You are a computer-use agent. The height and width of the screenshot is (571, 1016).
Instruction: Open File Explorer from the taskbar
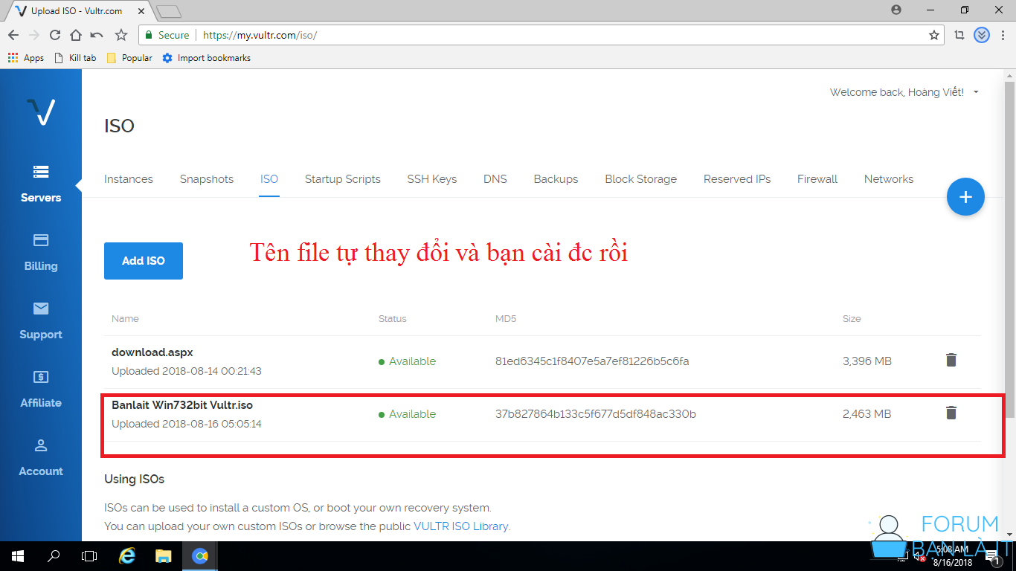coord(163,556)
